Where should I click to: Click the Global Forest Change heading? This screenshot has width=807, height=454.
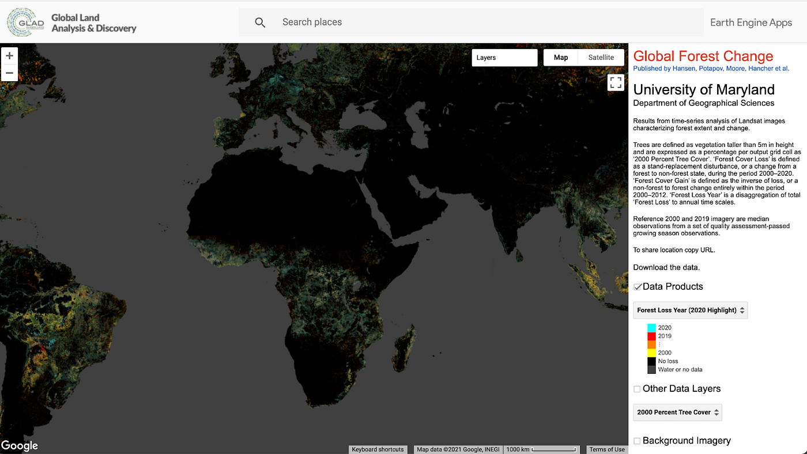coord(703,56)
